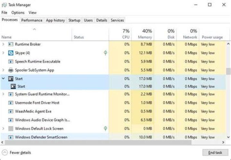
Task: Click the Runtime Broker process icon
Action: point(11,44)
